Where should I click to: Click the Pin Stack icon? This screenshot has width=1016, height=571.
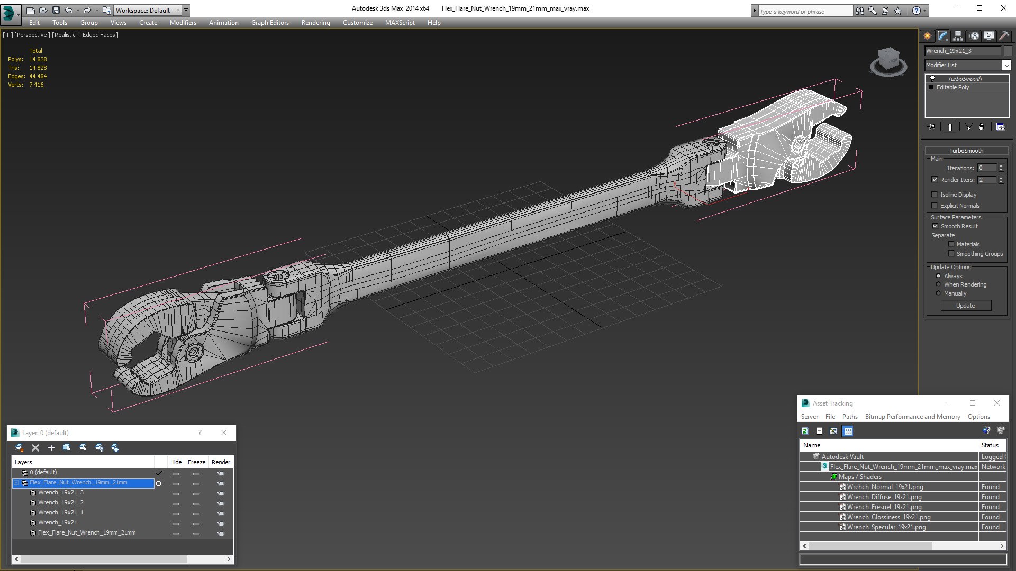932,127
